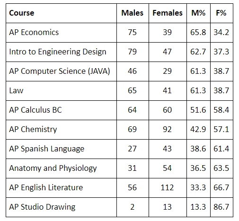
Task: Select the AP Economics course cell
Action: 61,33
